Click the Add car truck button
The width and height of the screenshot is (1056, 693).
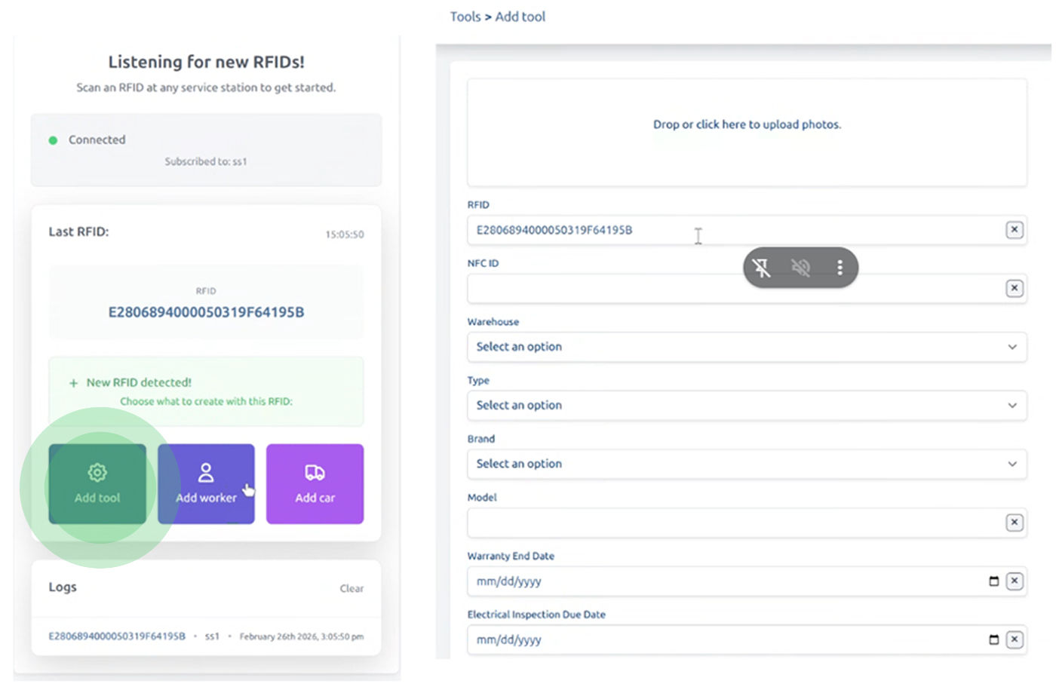click(x=315, y=484)
